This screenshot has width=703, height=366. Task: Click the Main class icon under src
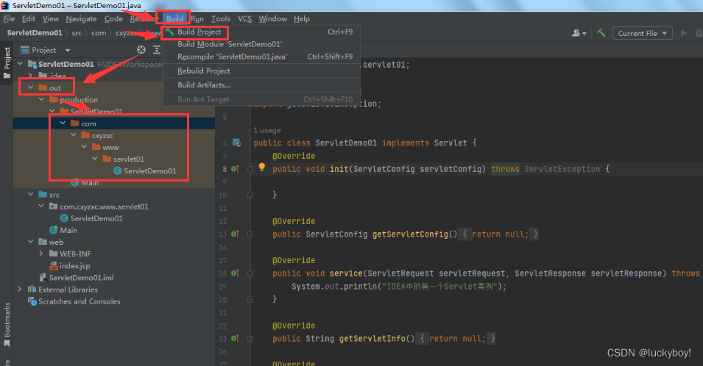(54, 230)
